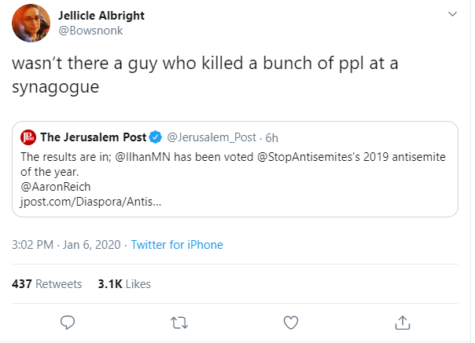The width and height of the screenshot is (475, 343).
Task: Like the tweet with heart icon
Action: click(291, 322)
